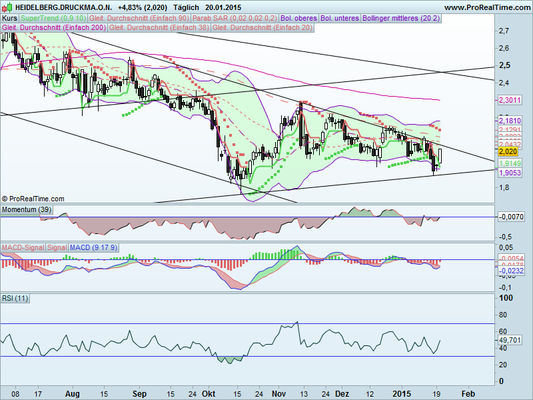Select the RSI (11) panel label
This screenshot has height=400, width=533.
[15, 298]
